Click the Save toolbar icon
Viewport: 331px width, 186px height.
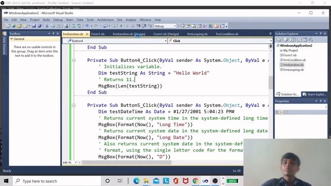click(x=34, y=26)
